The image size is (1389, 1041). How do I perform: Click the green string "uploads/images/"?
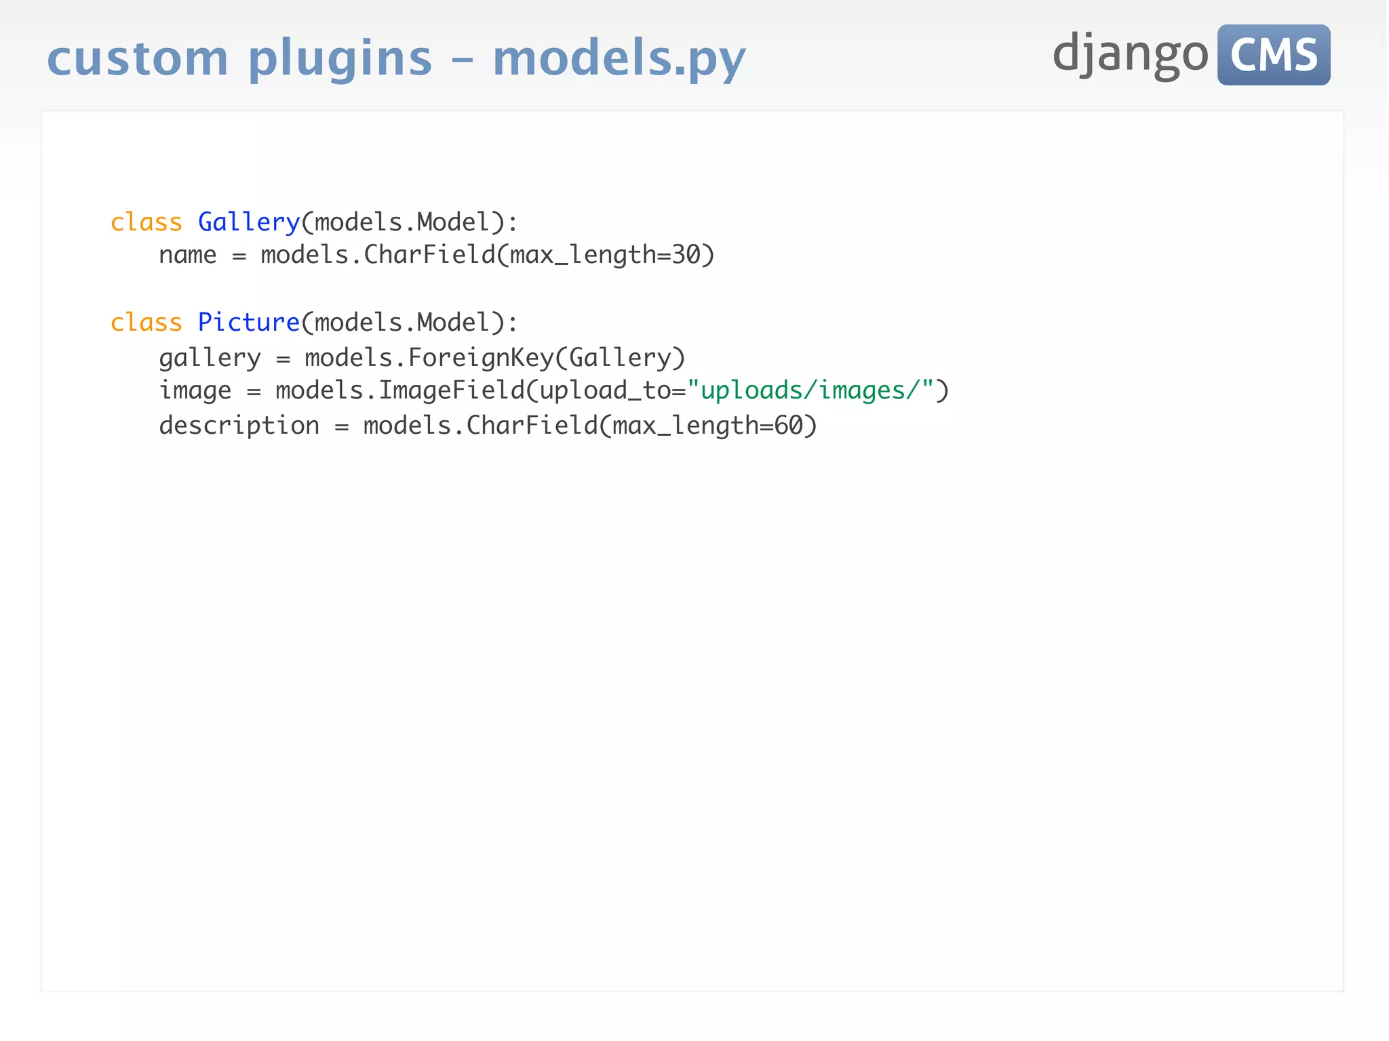pos(810,390)
